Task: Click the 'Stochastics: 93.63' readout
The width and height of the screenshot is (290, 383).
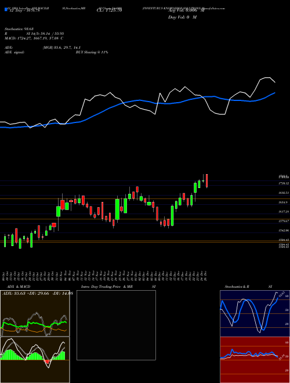Action: pyautogui.click(x=19, y=29)
